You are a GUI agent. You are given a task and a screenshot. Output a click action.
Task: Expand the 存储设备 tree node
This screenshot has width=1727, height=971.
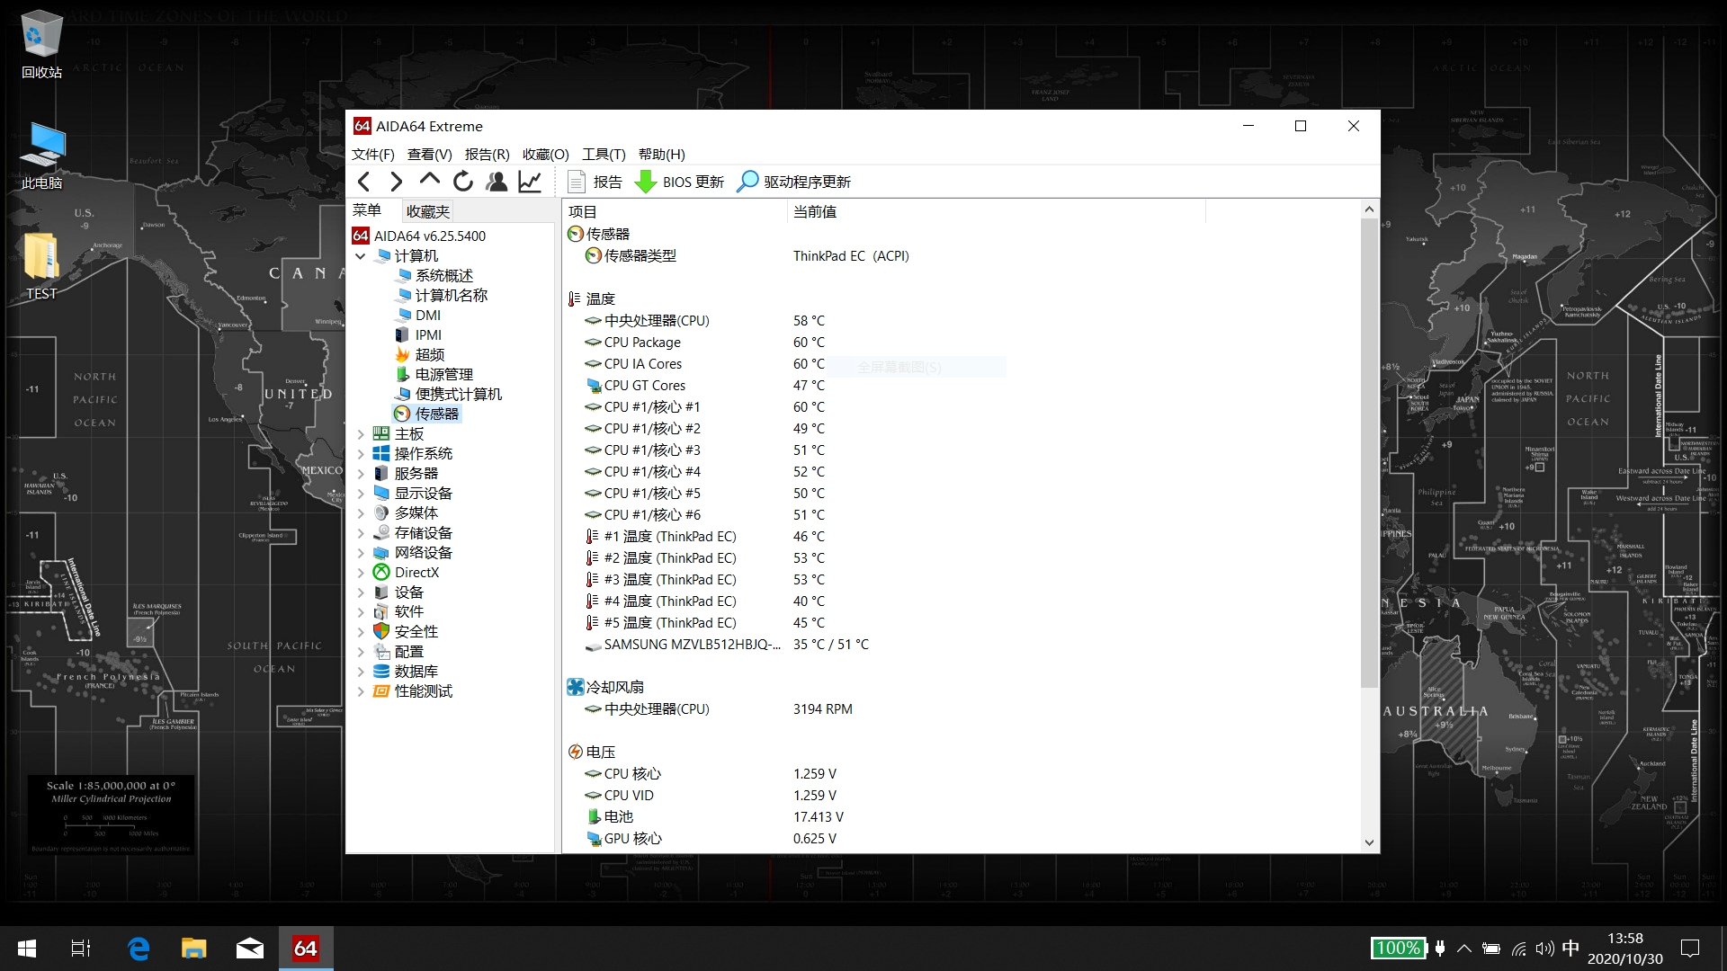click(361, 533)
